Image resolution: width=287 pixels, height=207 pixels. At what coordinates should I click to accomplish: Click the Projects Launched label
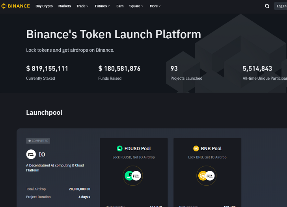(186, 78)
